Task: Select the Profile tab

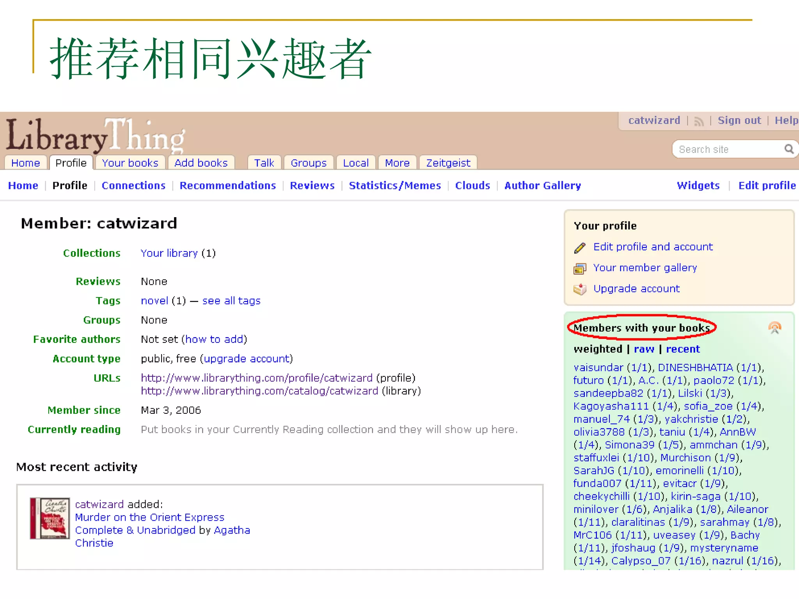Action: click(x=71, y=163)
